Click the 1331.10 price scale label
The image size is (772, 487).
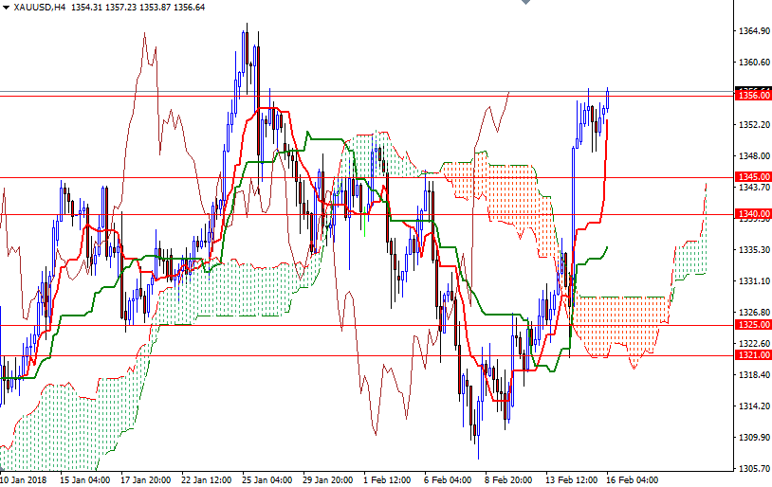point(754,280)
